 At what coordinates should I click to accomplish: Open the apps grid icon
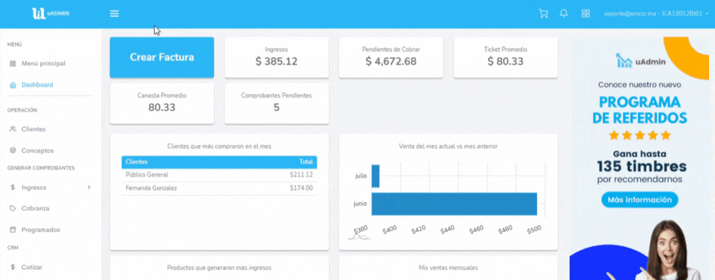(x=586, y=14)
